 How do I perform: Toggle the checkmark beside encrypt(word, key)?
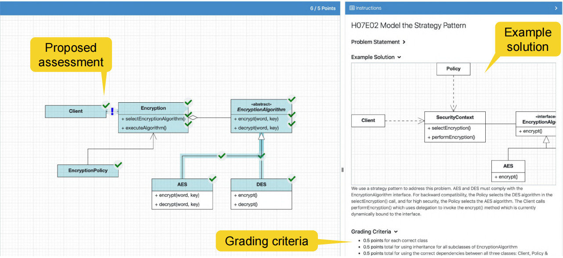291,115
